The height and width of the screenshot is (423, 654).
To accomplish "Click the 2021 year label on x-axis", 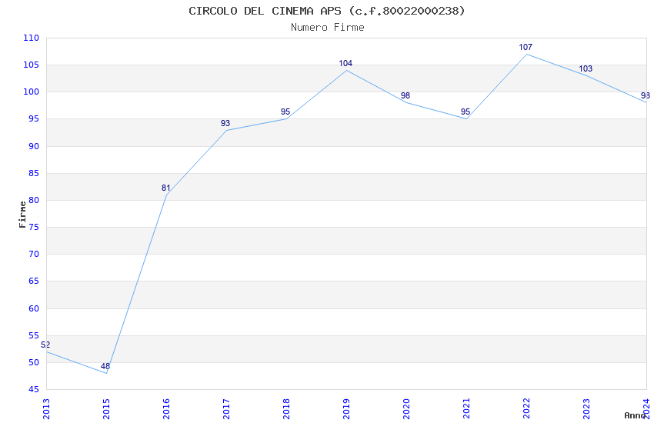I will [x=467, y=409].
